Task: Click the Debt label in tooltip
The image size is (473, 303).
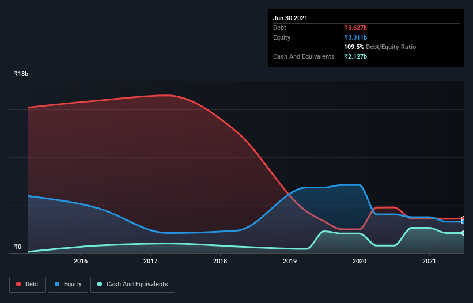Action: pyautogui.click(x=279, y=28)
